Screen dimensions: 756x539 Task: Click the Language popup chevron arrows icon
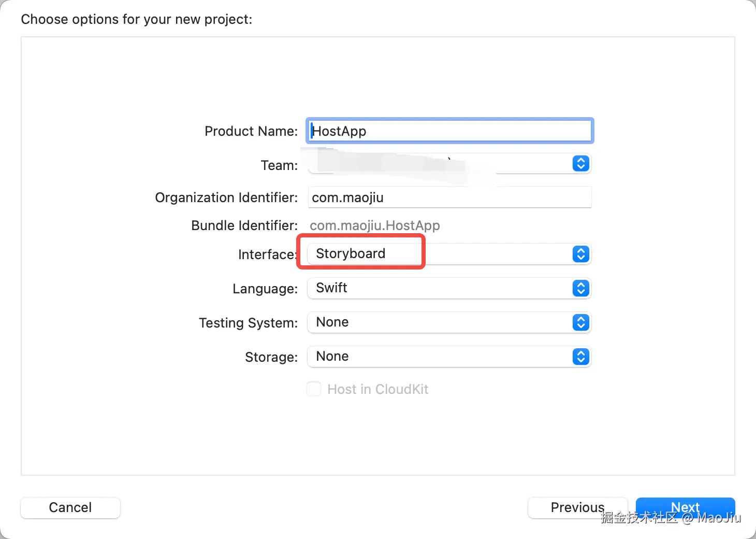point(580,288)
